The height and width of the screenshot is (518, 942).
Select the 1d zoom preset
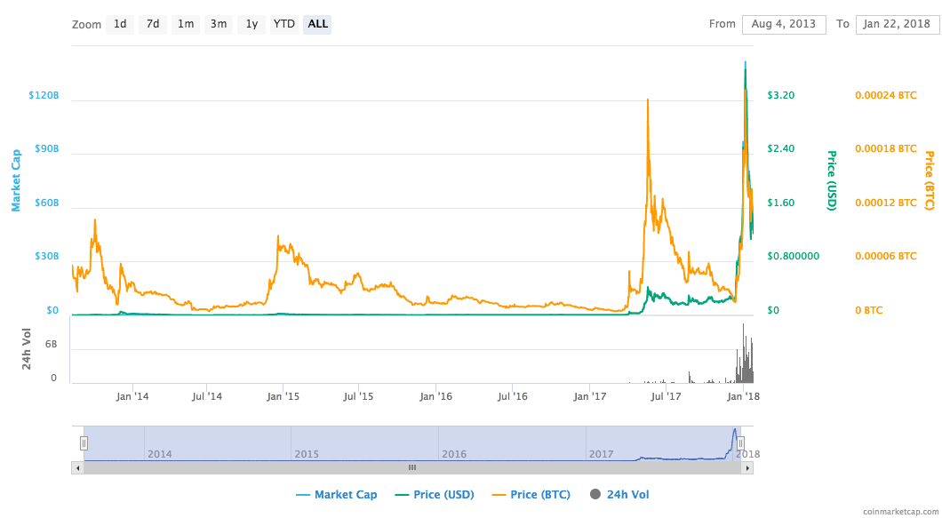coord(119,24)
